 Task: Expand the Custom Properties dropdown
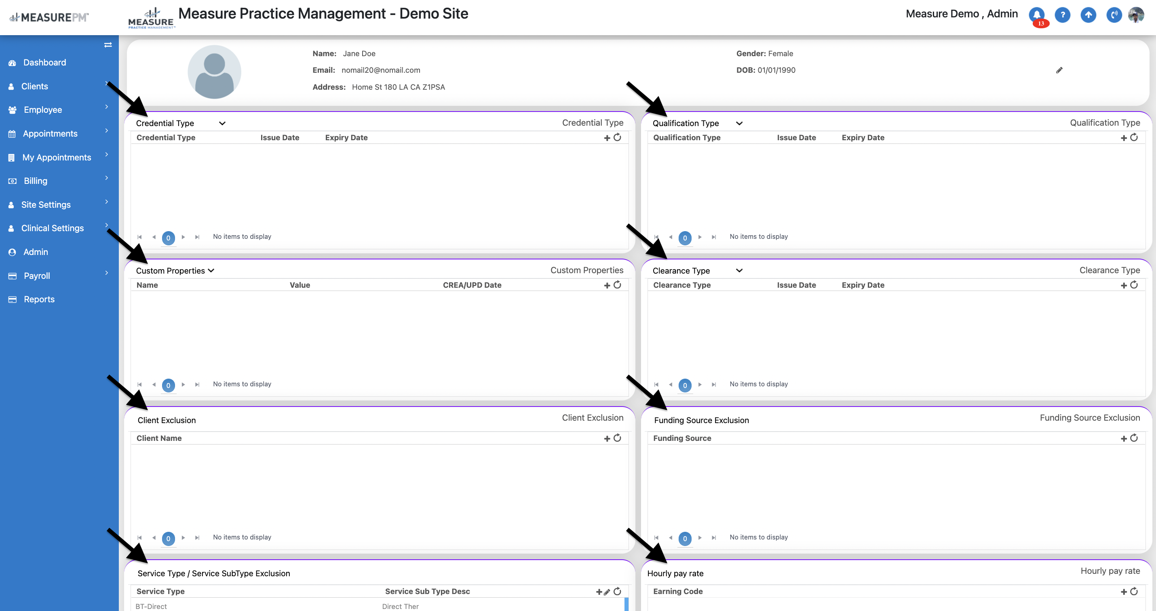pyautogui.click(x=211, y=270)
